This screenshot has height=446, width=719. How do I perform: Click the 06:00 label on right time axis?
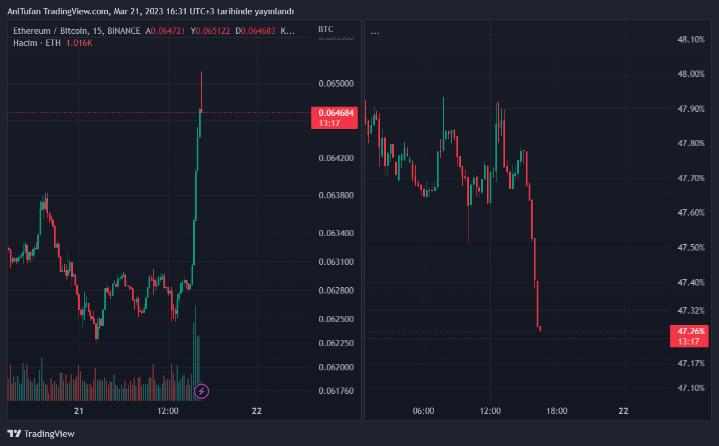coord(424,411)
